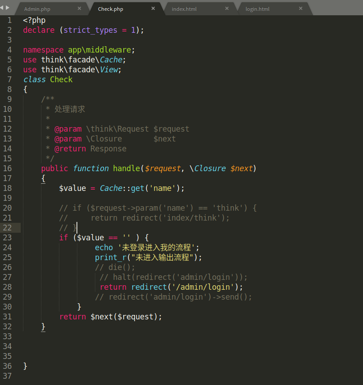
Task: Close the index.html tab
Action: click(227, 9)
